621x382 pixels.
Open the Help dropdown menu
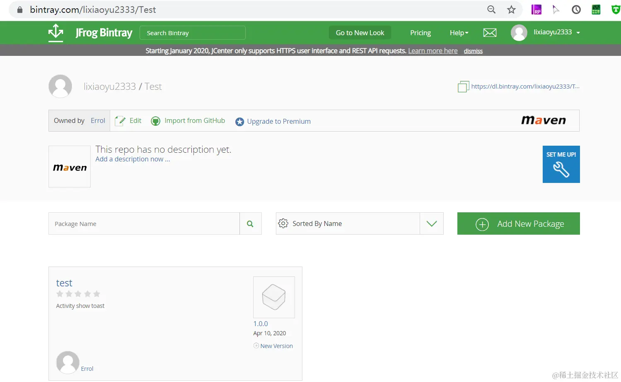point(459,33)
